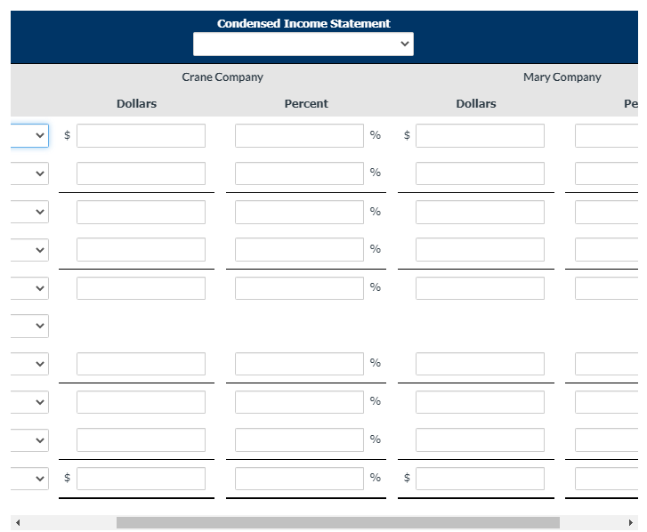The width and height of the screenshot is (647, 532).
Task: Click Crane Percent field in fourth row
Action: (x=299, y=249)
